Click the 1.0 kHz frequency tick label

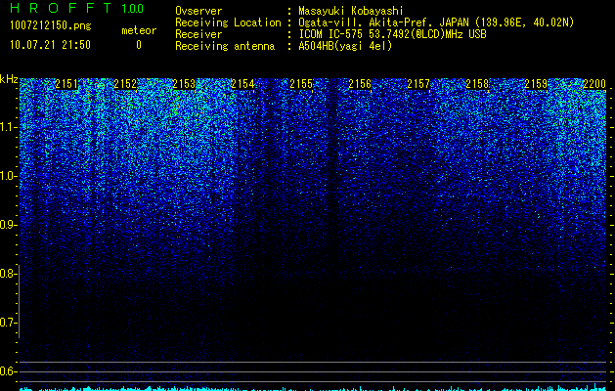point(7,176)
